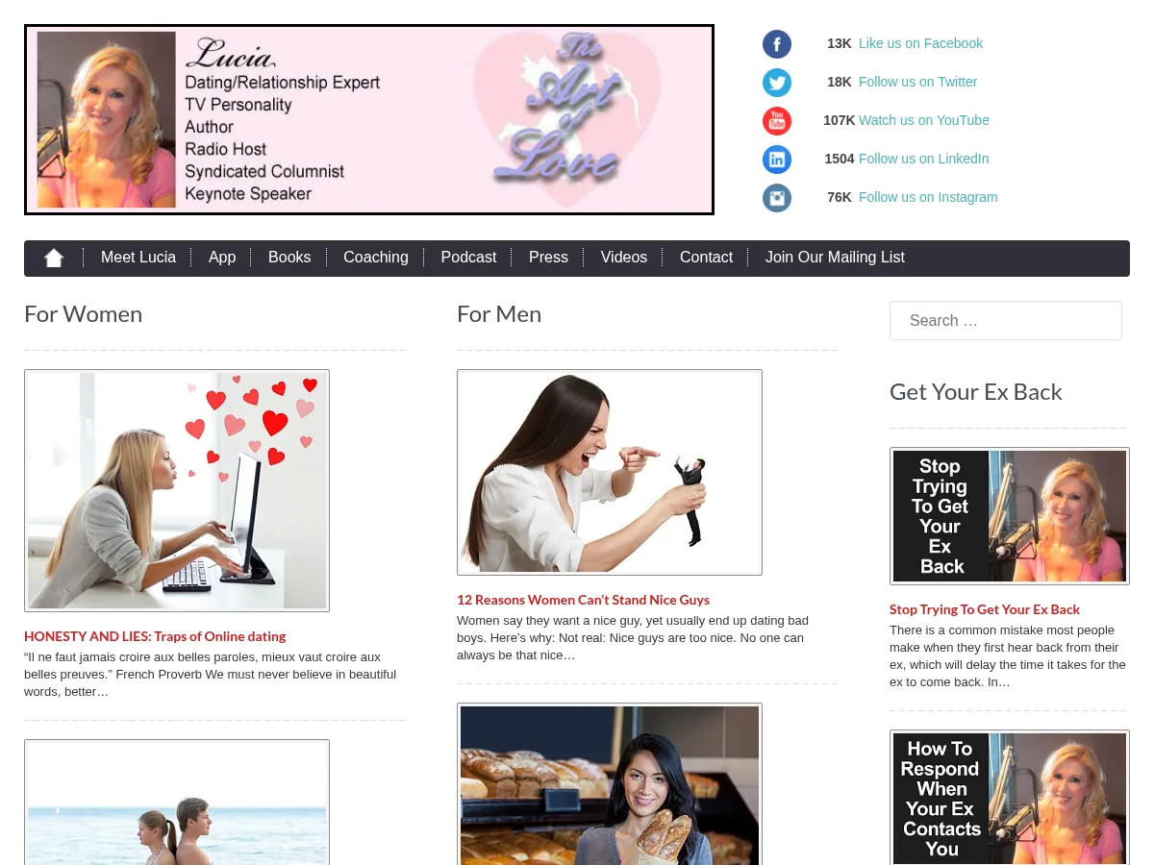Open the Podcast menu item
The height and width of the screenshot is (865, 1154).
tap(468, 258)
